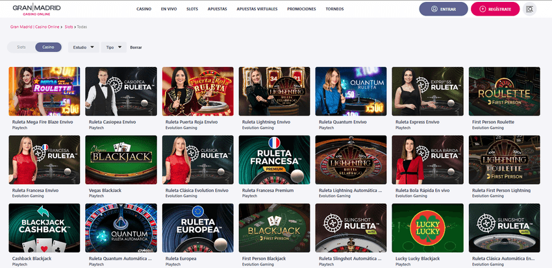Open the Clásica Ruleta thumbnail
The width and height of the screenshot is (552, 268).
[x=198, y=160]
